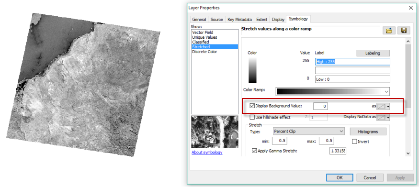Image resolution: width=419 pixels, height=187 pixels.
Task: Click the gamma stretch value field
Action: (338, 151)
